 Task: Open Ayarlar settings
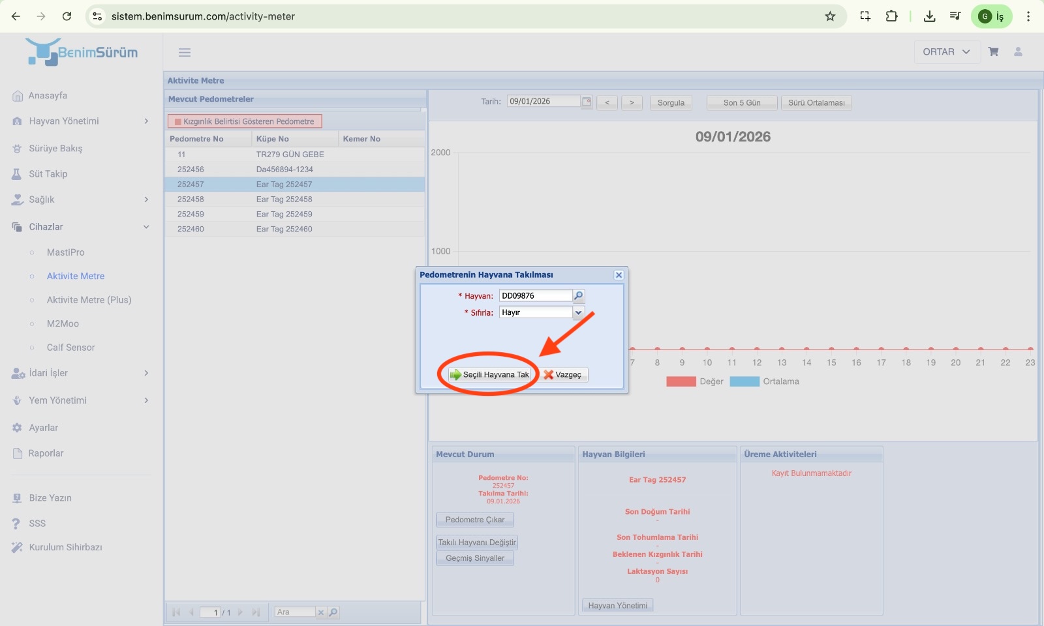43,428
